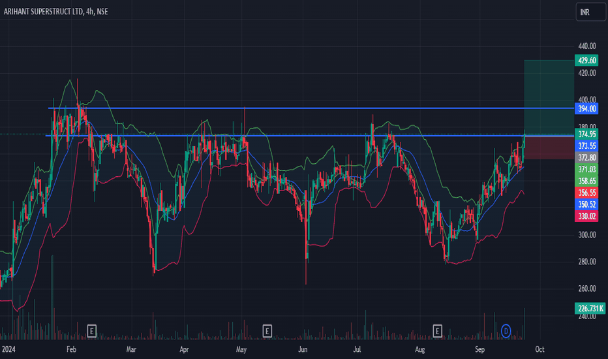The width and height of the screenshot is (608, 359).
Task: Click the 372.80 gray price label
Action: (x=586, y=157)
